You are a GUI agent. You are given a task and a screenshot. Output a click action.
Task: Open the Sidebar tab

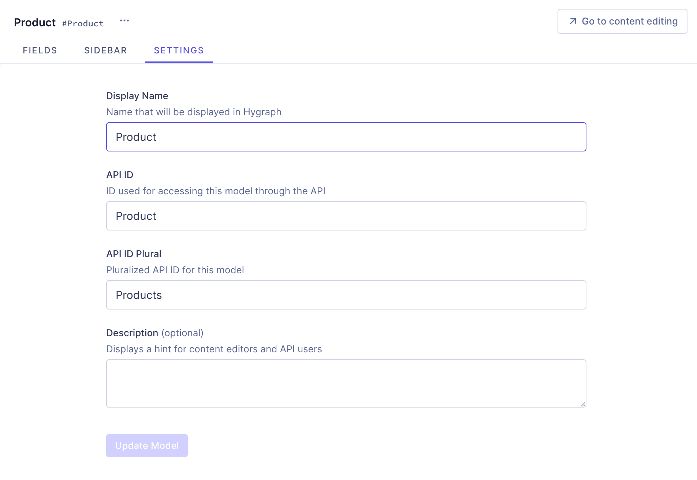[x=105, y=50]
